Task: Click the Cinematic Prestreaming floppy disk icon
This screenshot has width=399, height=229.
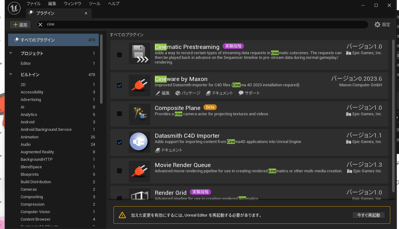Action: [x=140, y=53]
